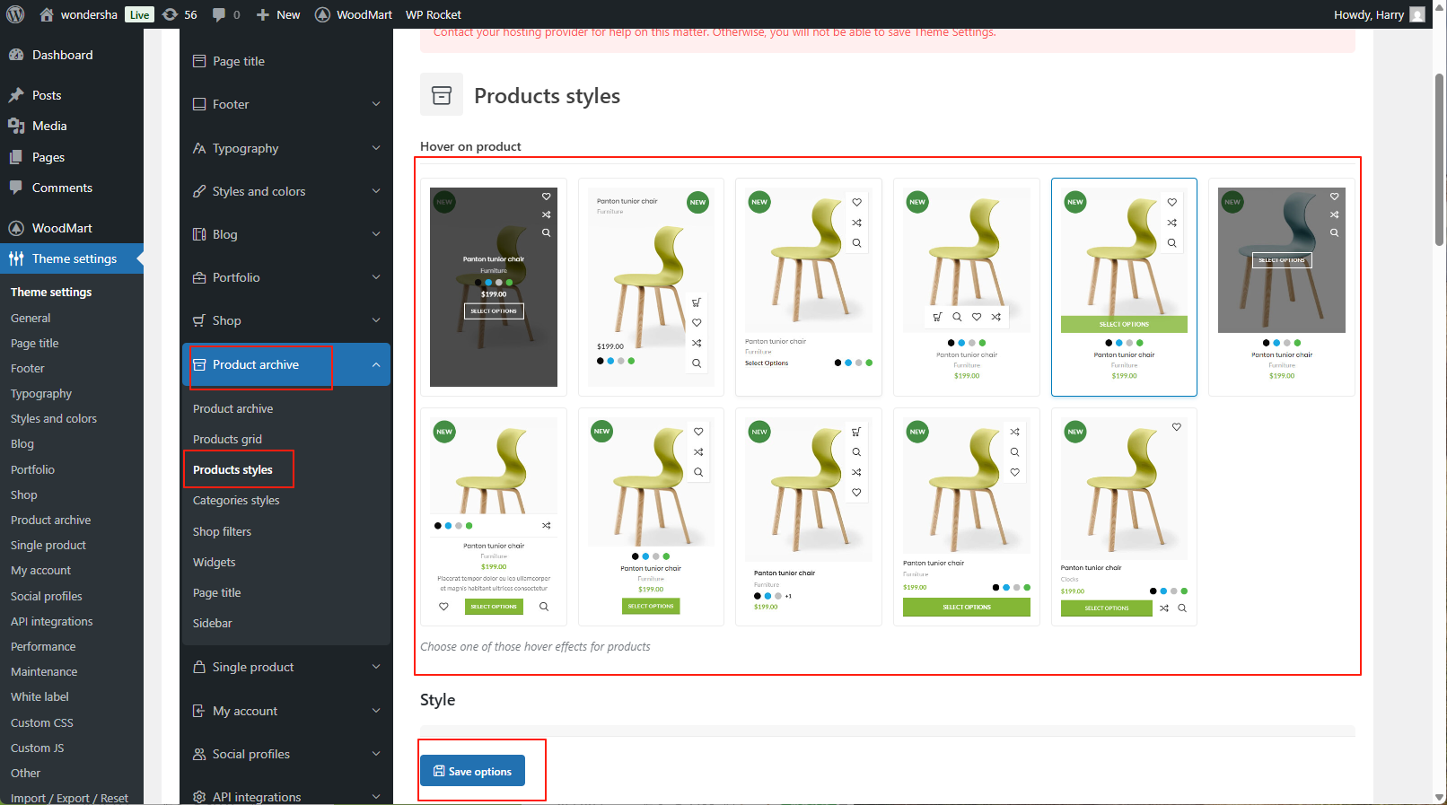Click the Theme settings sliders icon
The height and width of the screenshot is (805, 1447).
(16, 258)
